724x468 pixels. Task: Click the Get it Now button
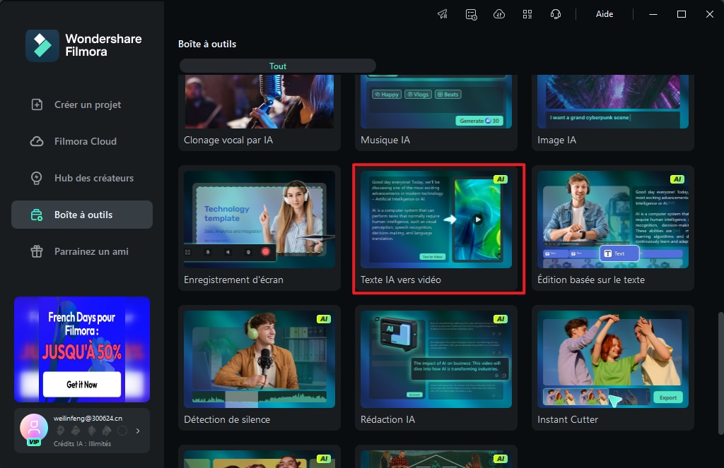82,384
